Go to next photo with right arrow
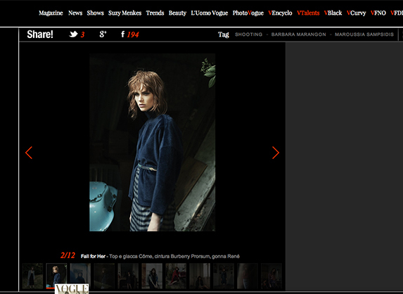 pos(276,153)
